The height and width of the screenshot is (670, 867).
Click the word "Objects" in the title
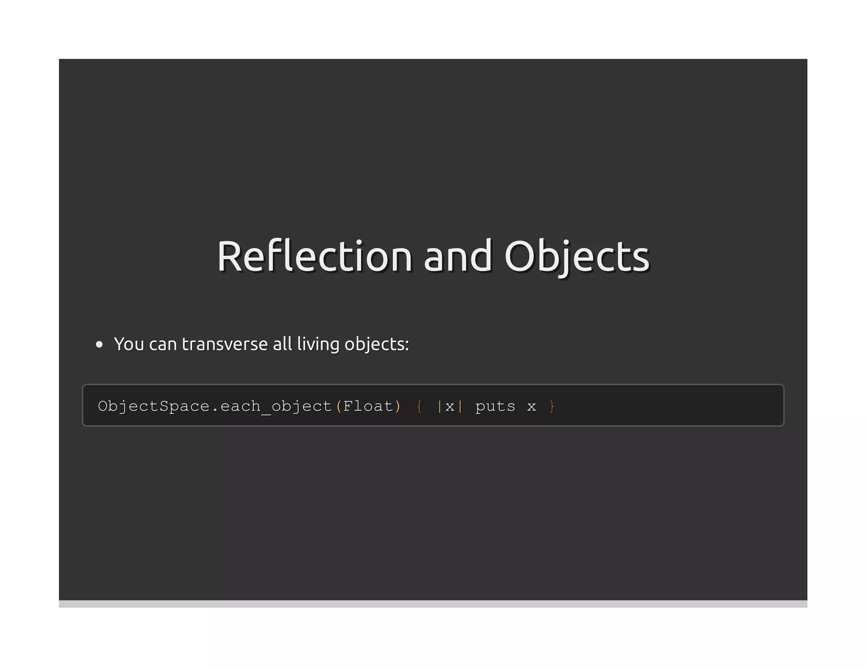pos(577,256)
